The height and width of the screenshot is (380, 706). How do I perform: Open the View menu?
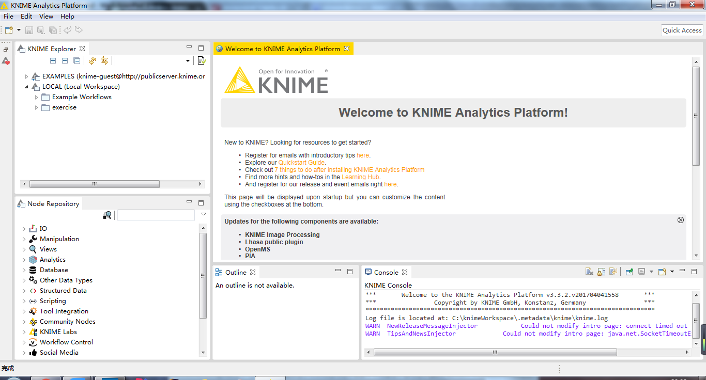(x=46, y=17)
